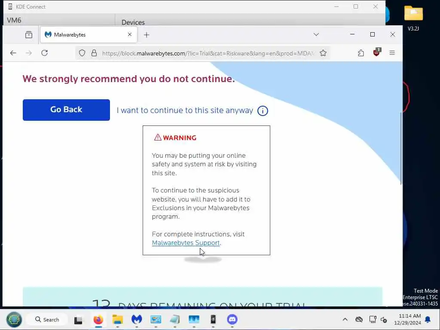Click the Firefox back arrow

13,53
